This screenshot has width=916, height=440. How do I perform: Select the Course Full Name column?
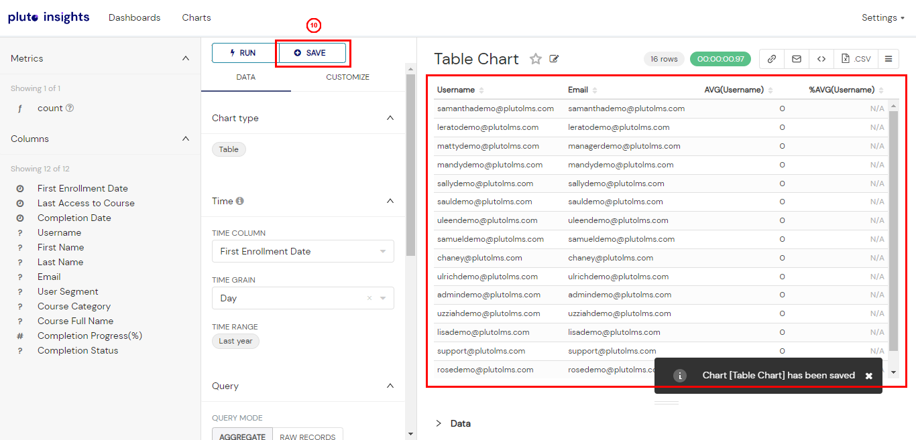pyautogui.click(x=75, y=321)
